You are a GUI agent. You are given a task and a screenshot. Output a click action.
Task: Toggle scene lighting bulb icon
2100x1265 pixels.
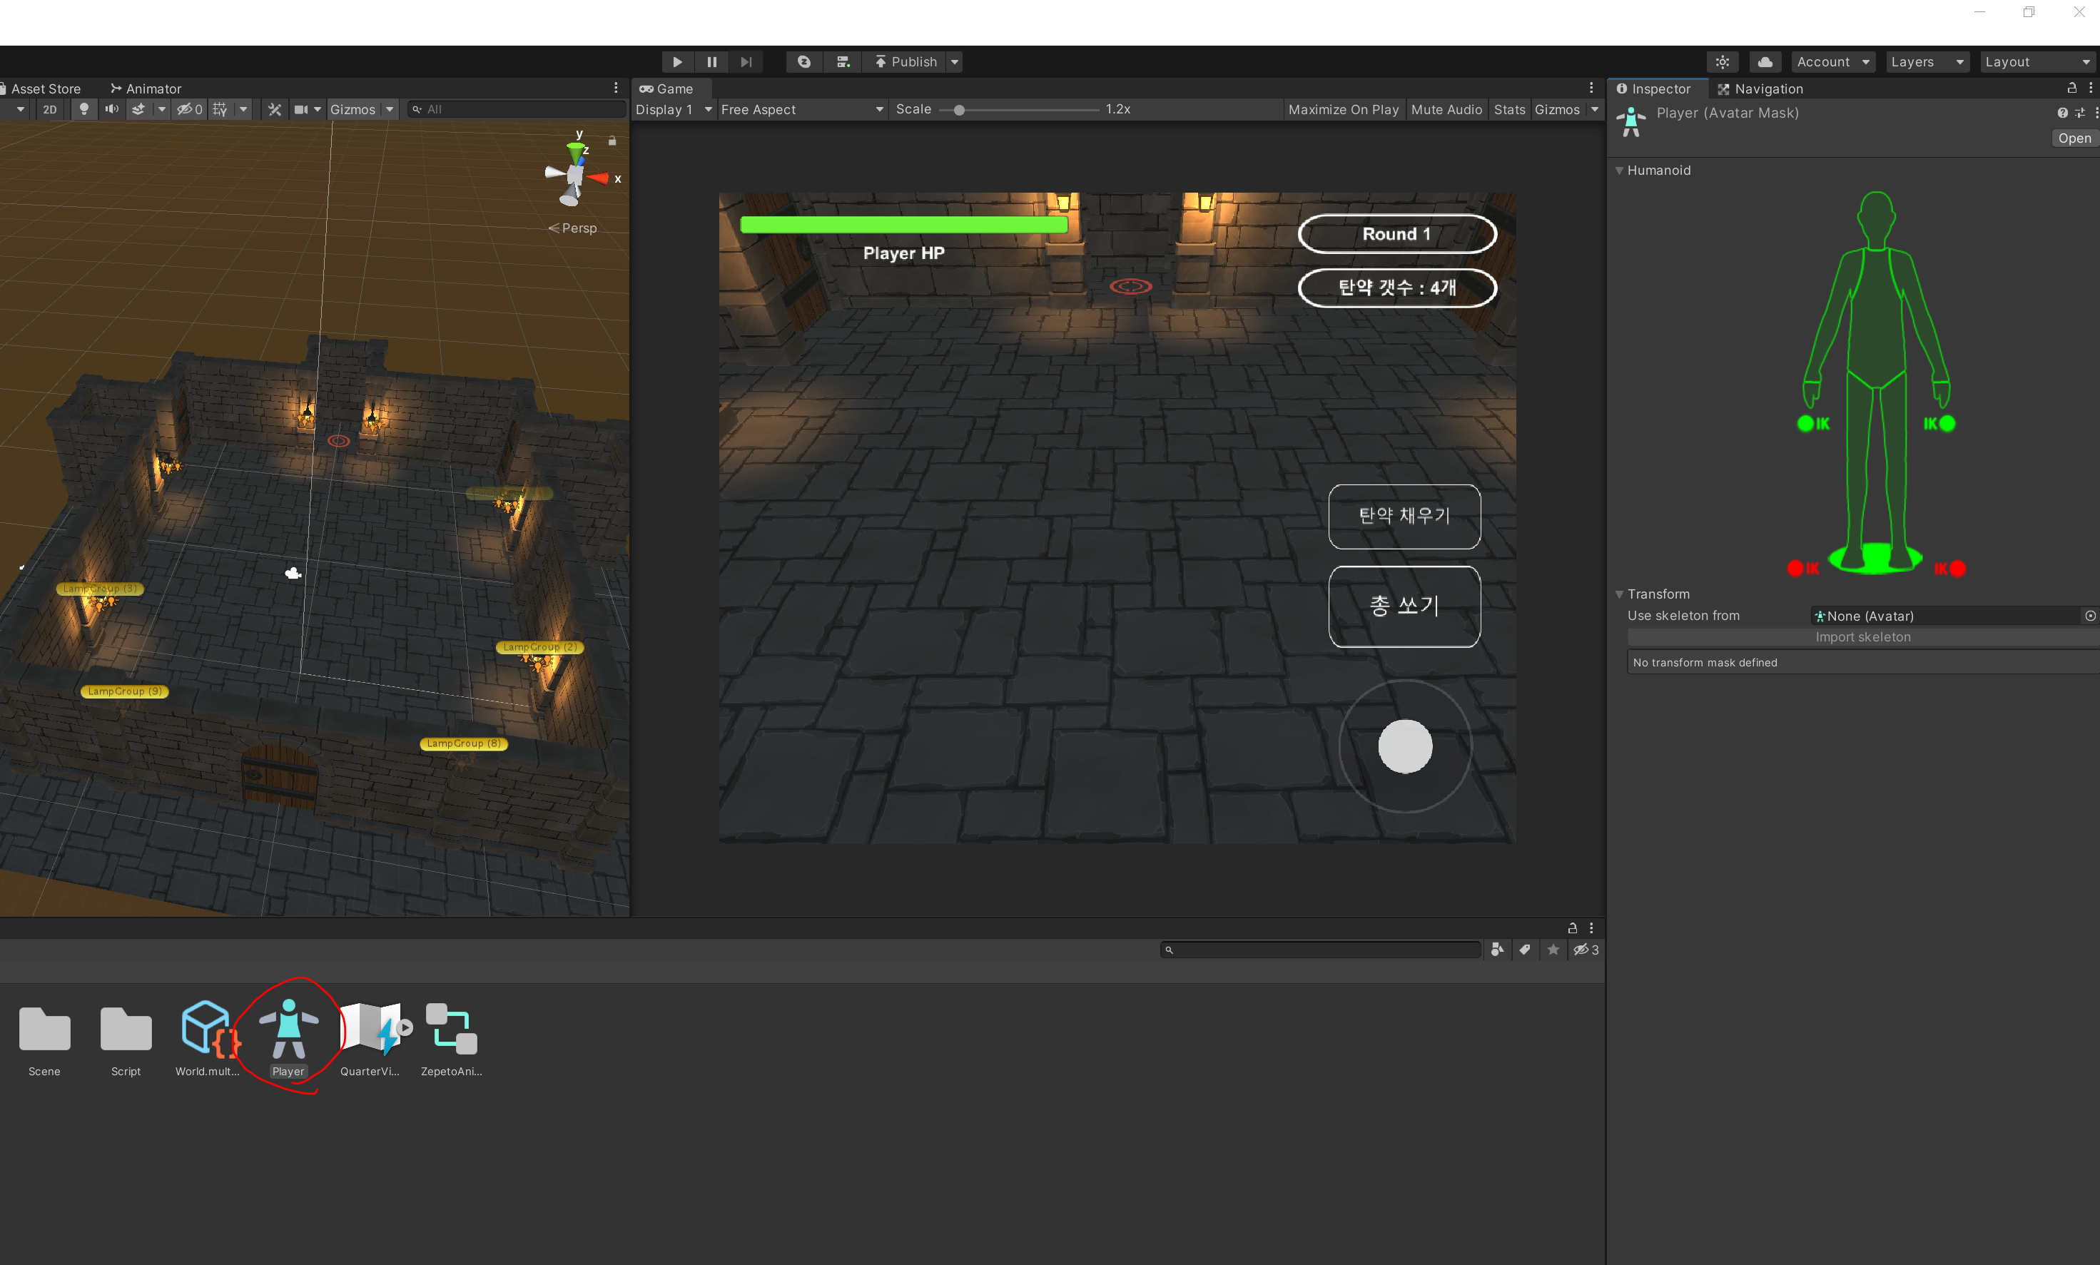point(83,109)
